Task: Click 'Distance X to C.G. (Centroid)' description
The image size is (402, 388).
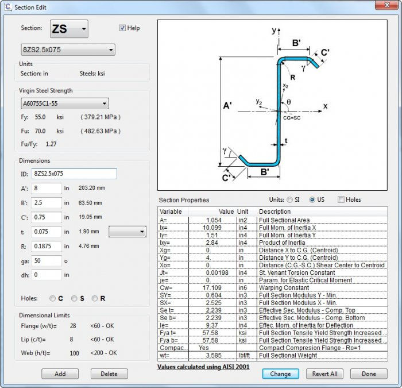Action: (299, 250)
